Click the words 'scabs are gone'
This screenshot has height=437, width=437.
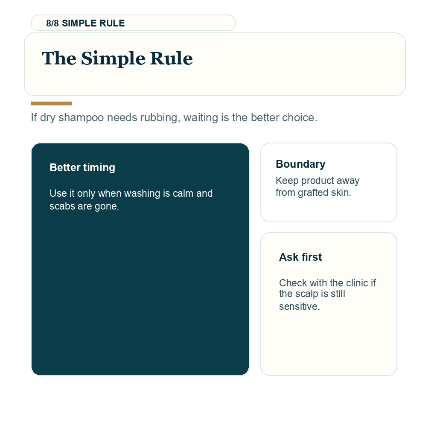coord(84,206)
